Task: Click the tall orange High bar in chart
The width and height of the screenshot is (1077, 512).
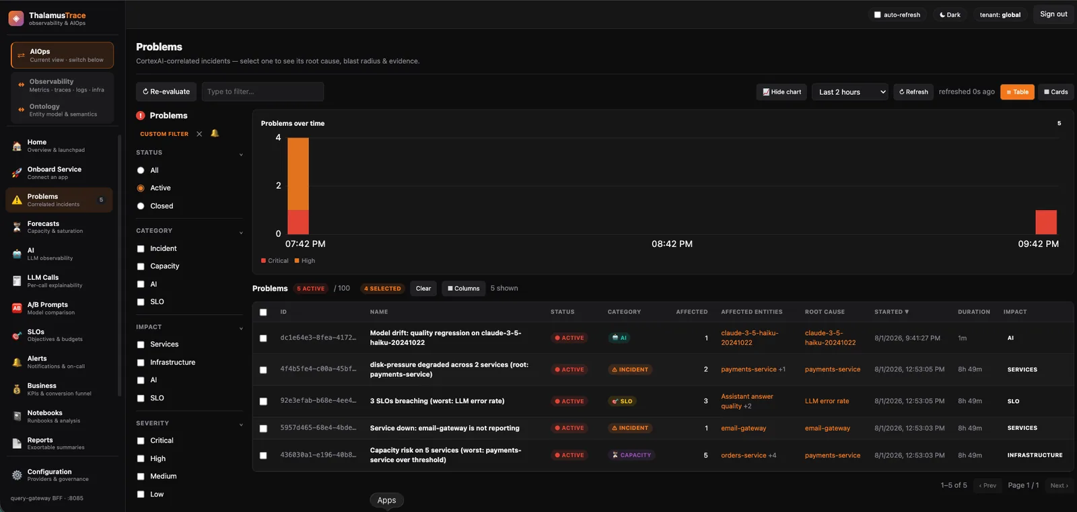Action: click(x=298, y=174)
